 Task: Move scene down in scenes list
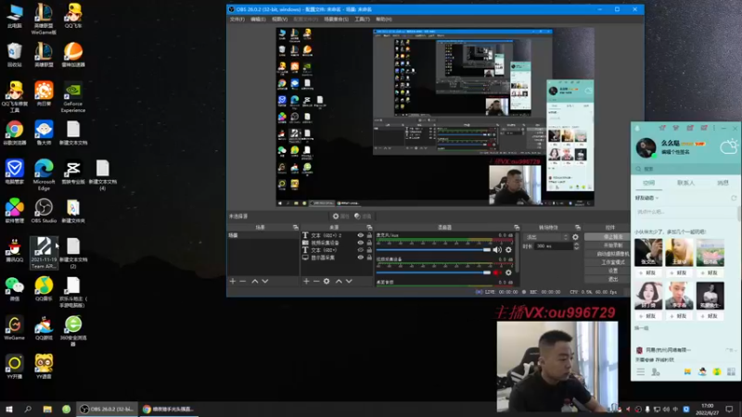(265, 282)
